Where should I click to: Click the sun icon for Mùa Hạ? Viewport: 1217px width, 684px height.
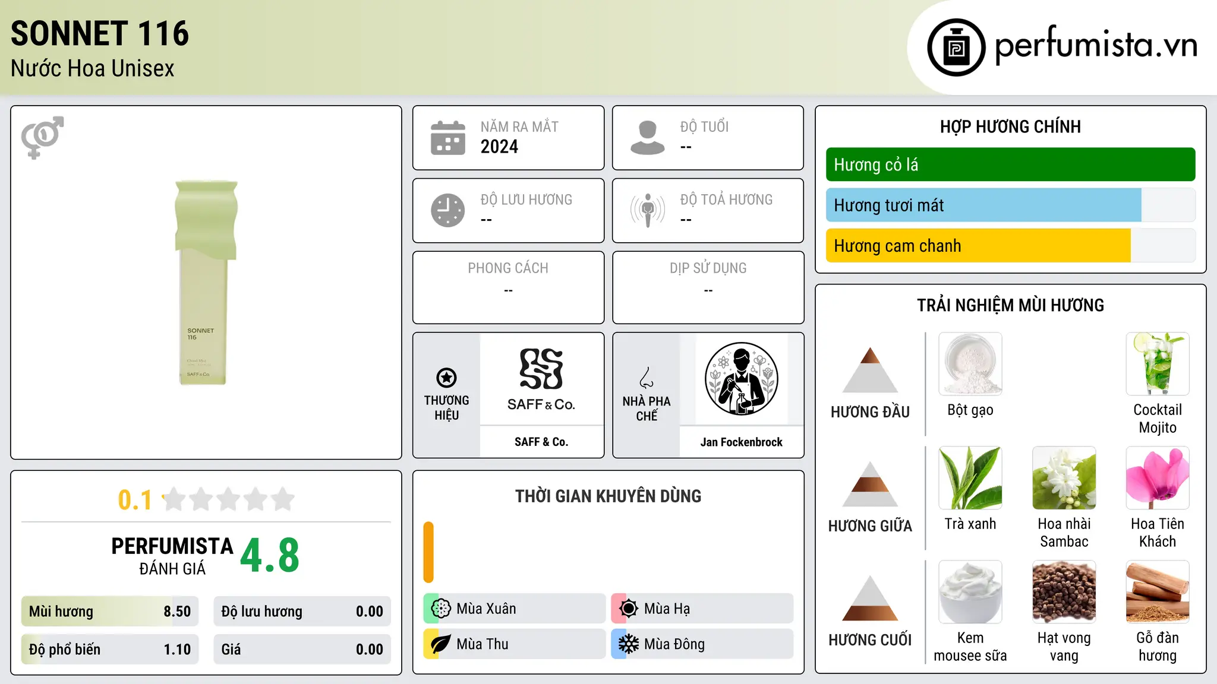(x=629, y=609)
